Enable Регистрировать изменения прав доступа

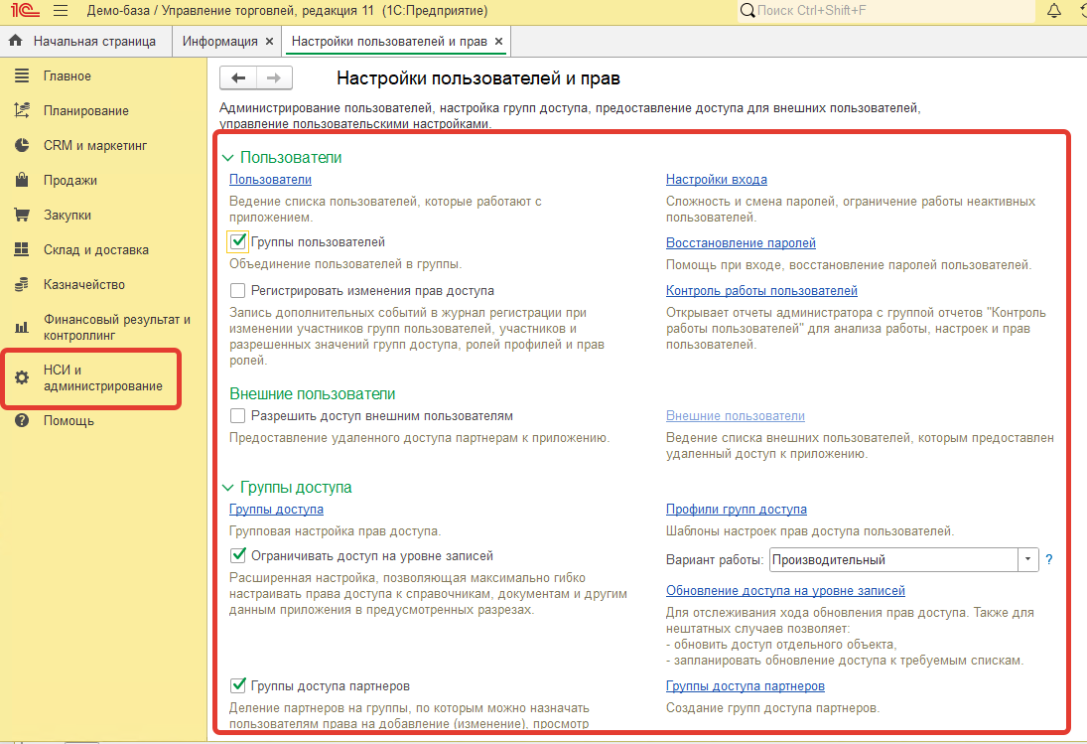[238, 290]
